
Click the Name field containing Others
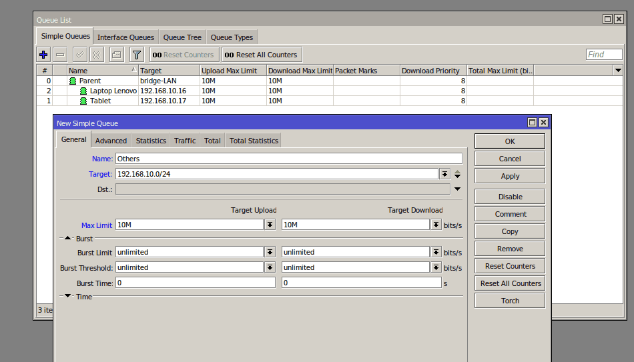[x=289, y=159]
